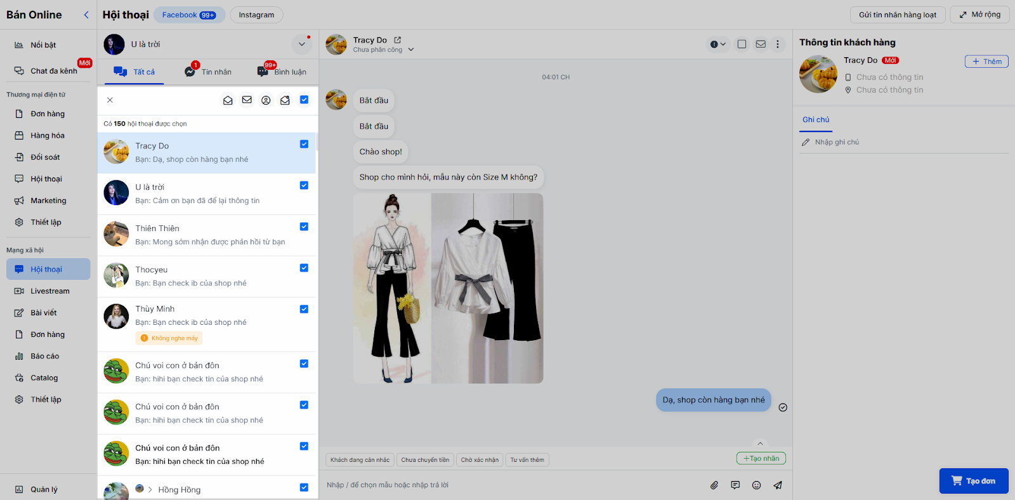Click the pencil icon beside Nhập ghi chú

click(x=806, y=142)
